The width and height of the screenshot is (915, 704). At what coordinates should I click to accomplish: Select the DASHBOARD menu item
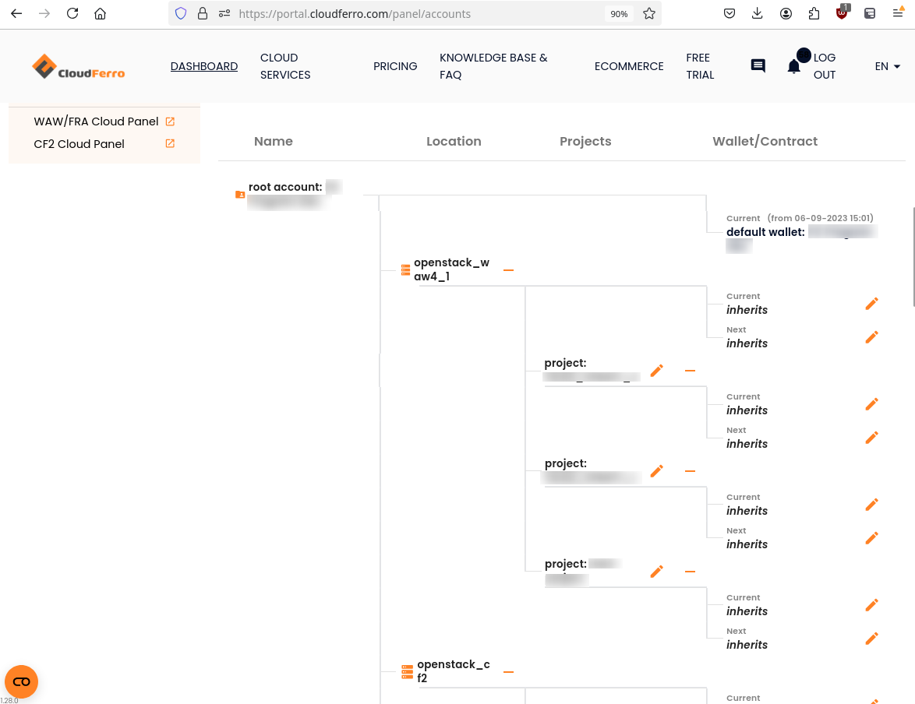[x=203, y=66]
